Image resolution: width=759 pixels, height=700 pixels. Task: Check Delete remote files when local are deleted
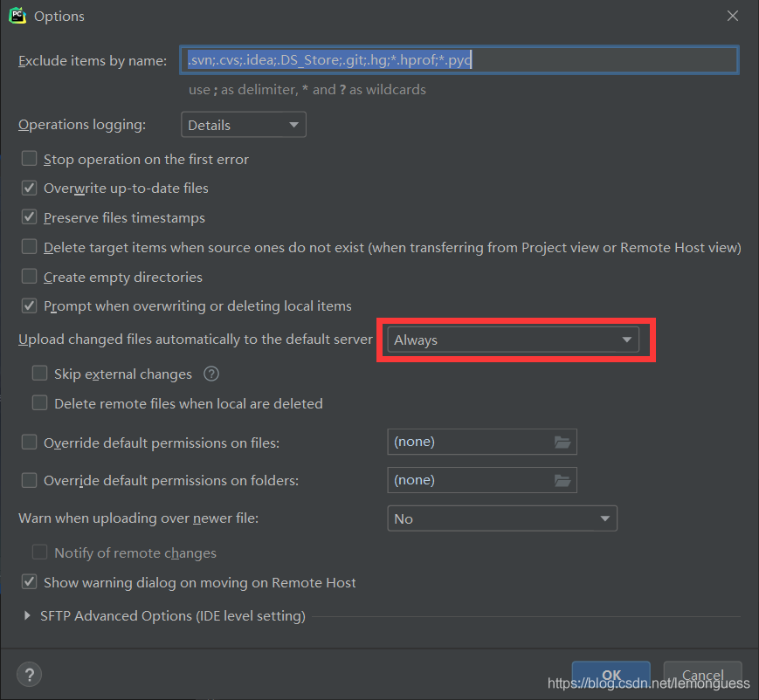(40, 403)
